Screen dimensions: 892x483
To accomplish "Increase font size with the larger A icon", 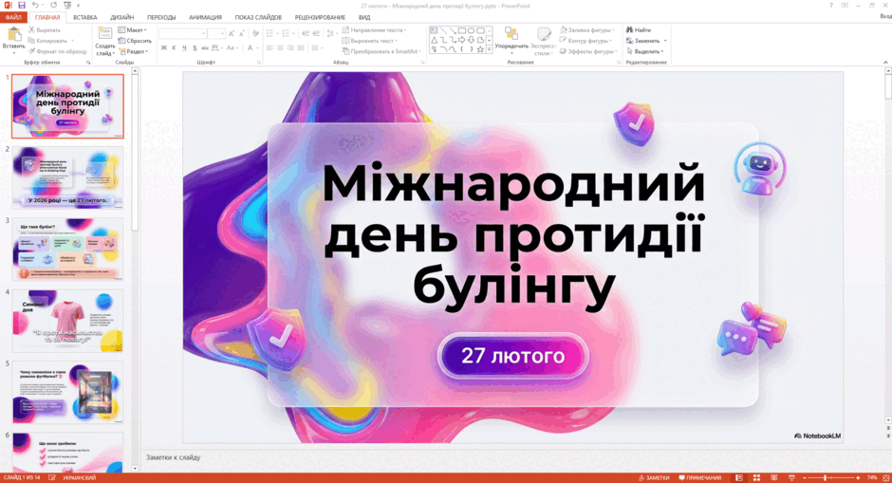I will click(232, 34).
